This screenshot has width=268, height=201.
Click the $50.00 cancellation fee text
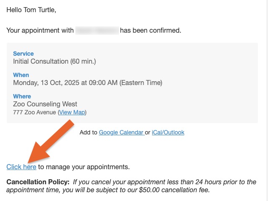coord(174,190)
